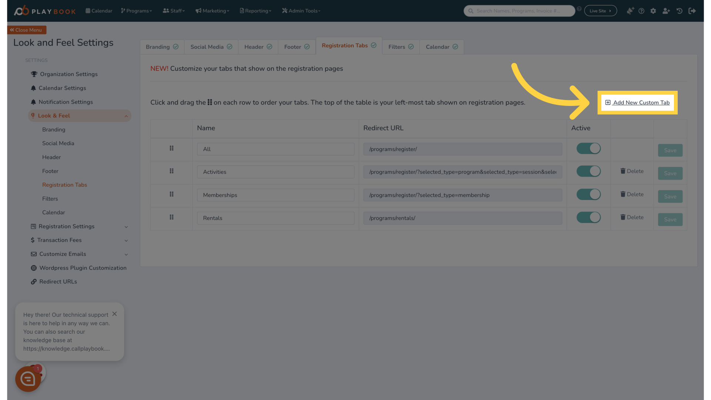
Task: Switch to the Filters tab
Action: (x=401, y=46)
